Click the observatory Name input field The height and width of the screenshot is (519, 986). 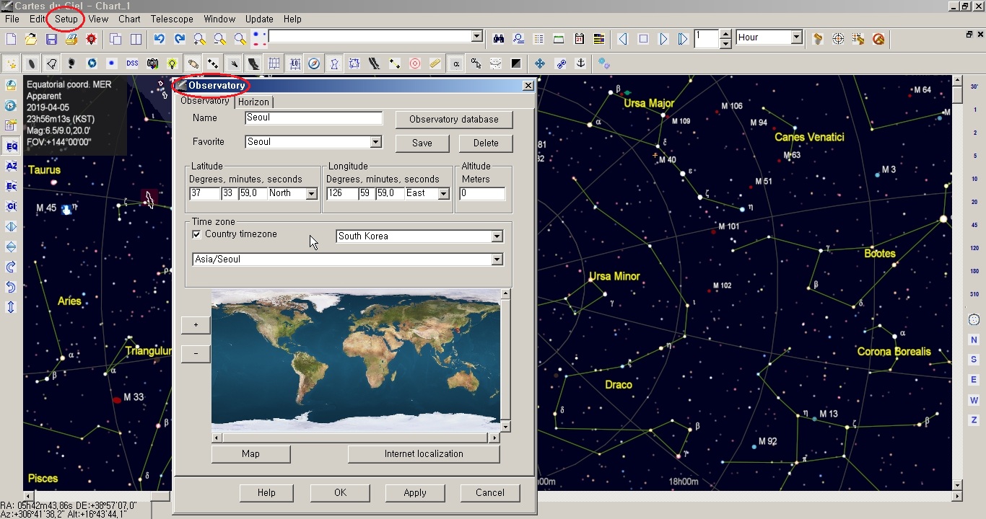(313, 118)
